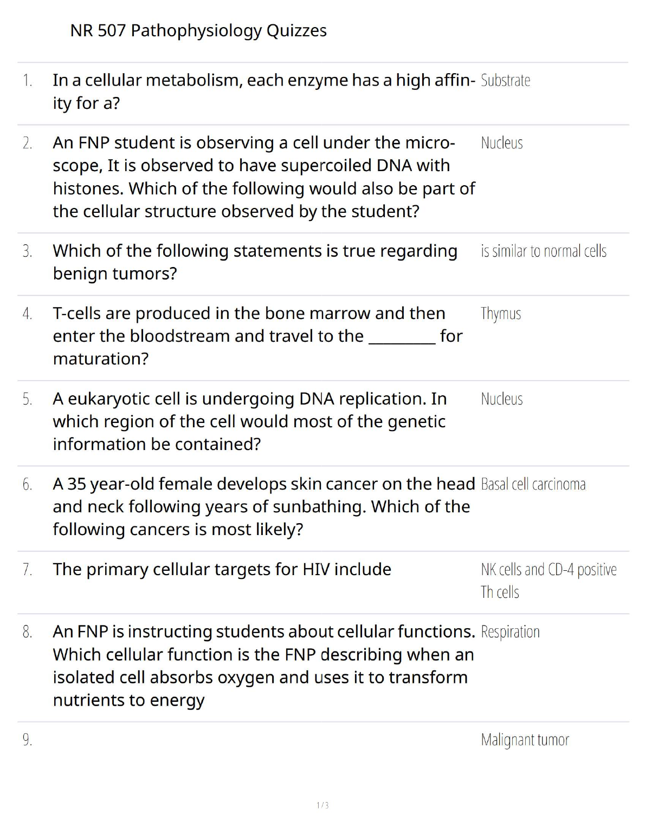Click the "Nucleus" answer beside question 5
Screen dimensions: 645x834
click(501, 400)
